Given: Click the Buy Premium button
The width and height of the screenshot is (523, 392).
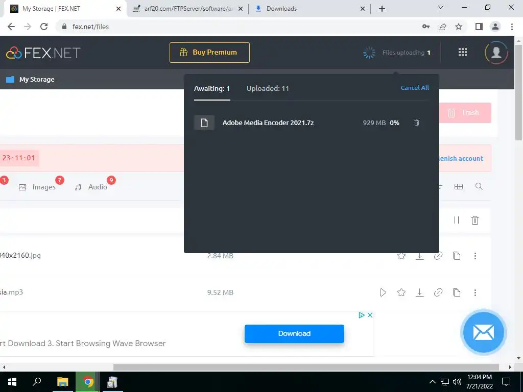Looking at the screenshot, I should 209,53.
